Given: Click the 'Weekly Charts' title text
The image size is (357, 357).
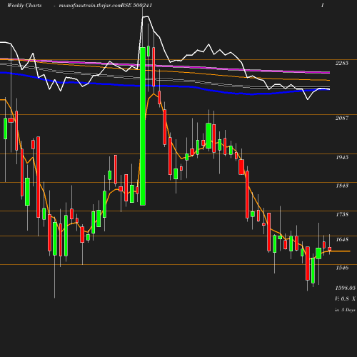Looking at the screenshot, I should pyautogui.click(x=24, y=5).
